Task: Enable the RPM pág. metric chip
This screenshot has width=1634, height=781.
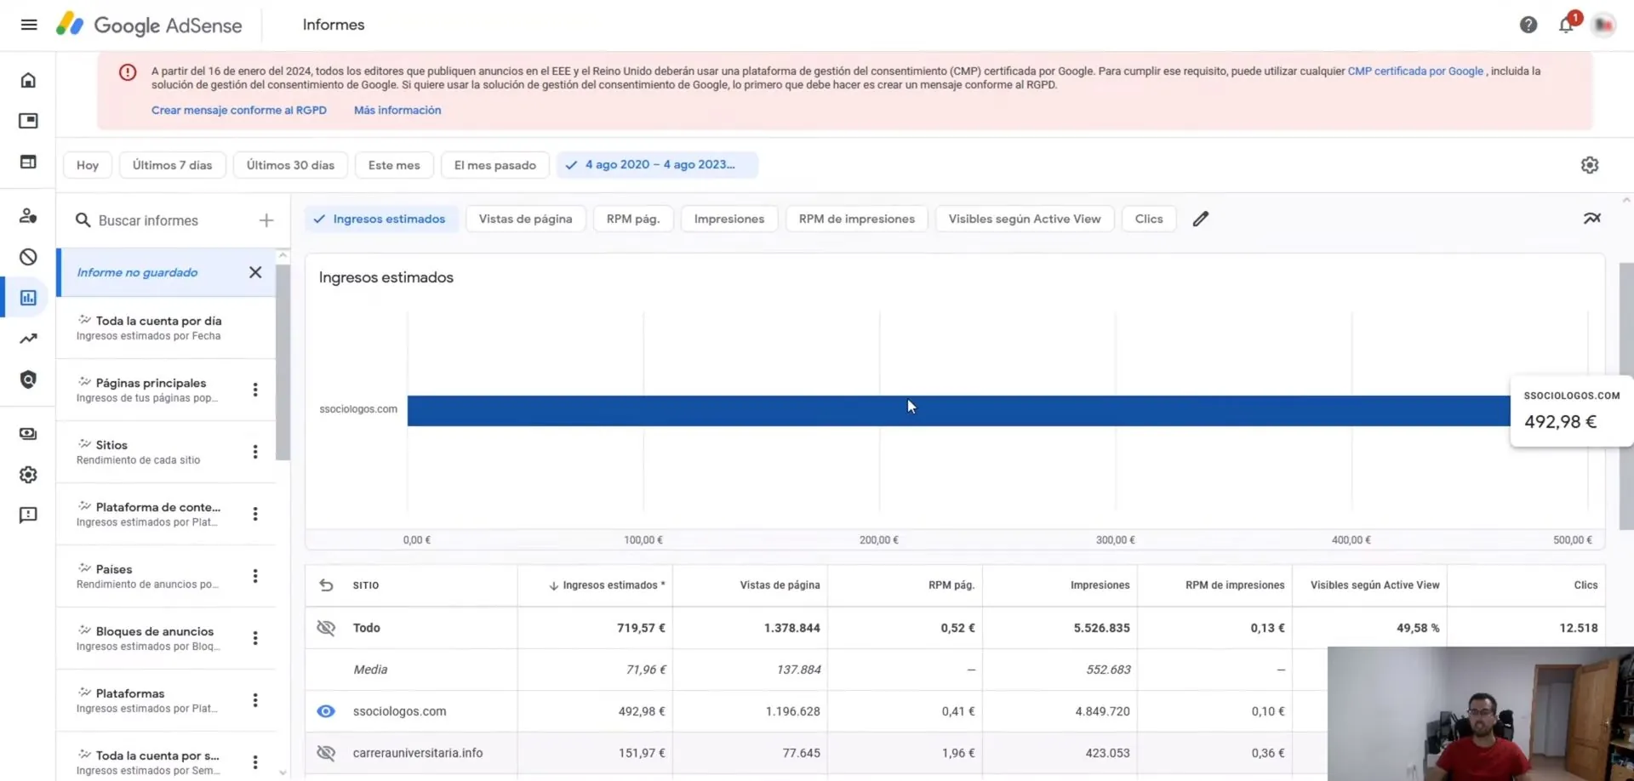Action: point(633,219)
